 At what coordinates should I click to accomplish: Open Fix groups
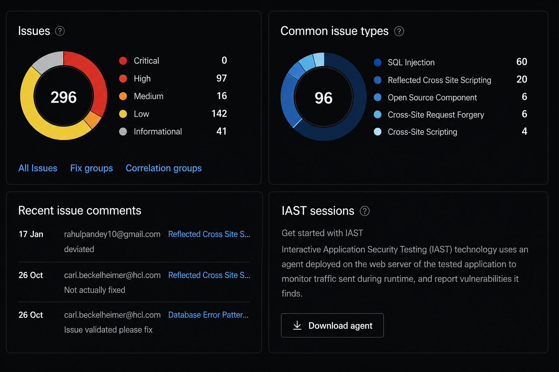click(x=91, y=168)
